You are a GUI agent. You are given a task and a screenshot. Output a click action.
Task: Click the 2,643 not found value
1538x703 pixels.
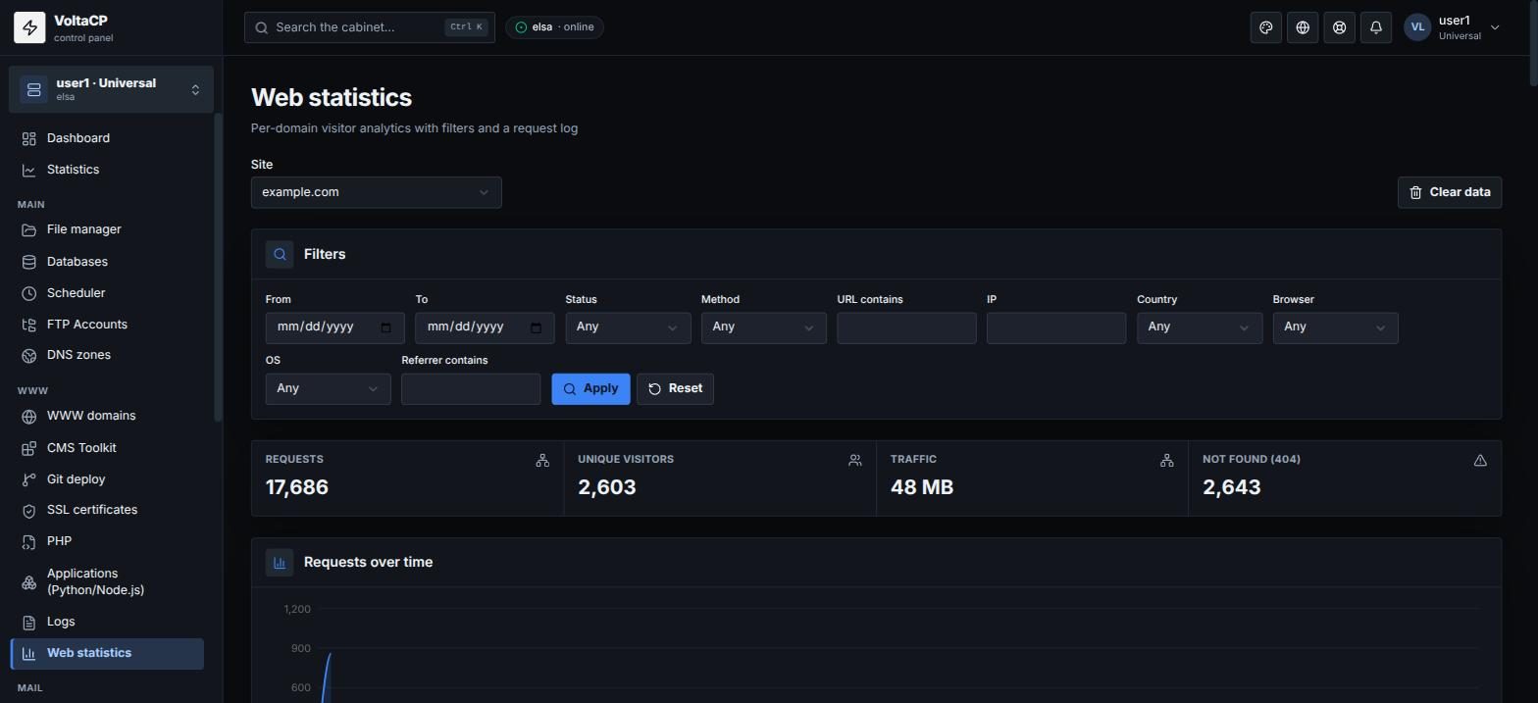pos(1232,487)
